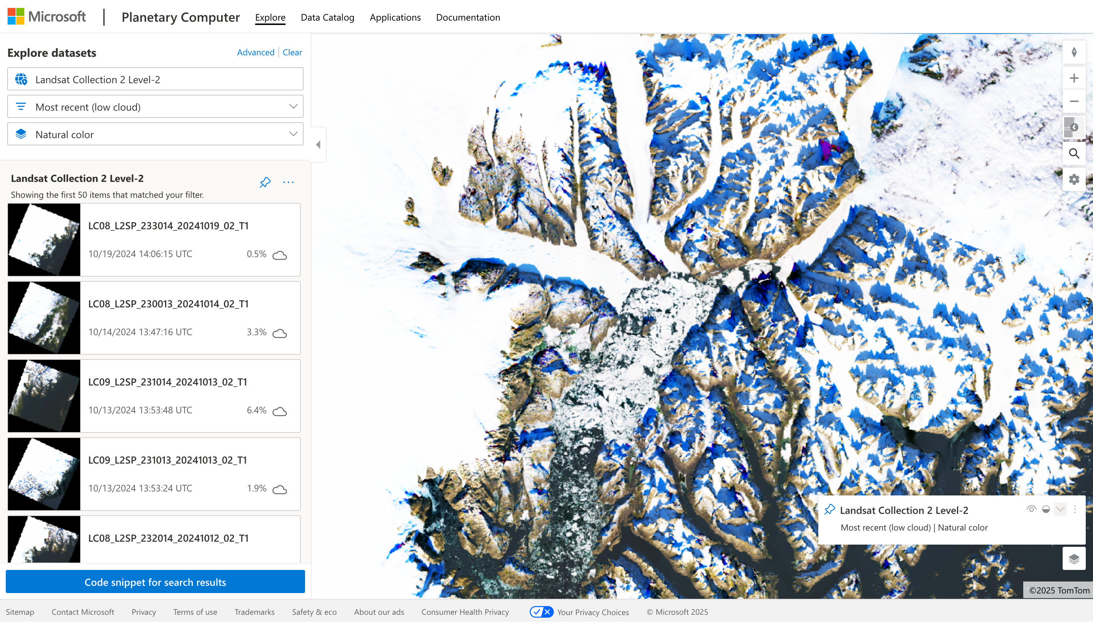Toggle layer visibility eye in legend card
This screenshot has height=622, width=1093.
[1031, 509]
